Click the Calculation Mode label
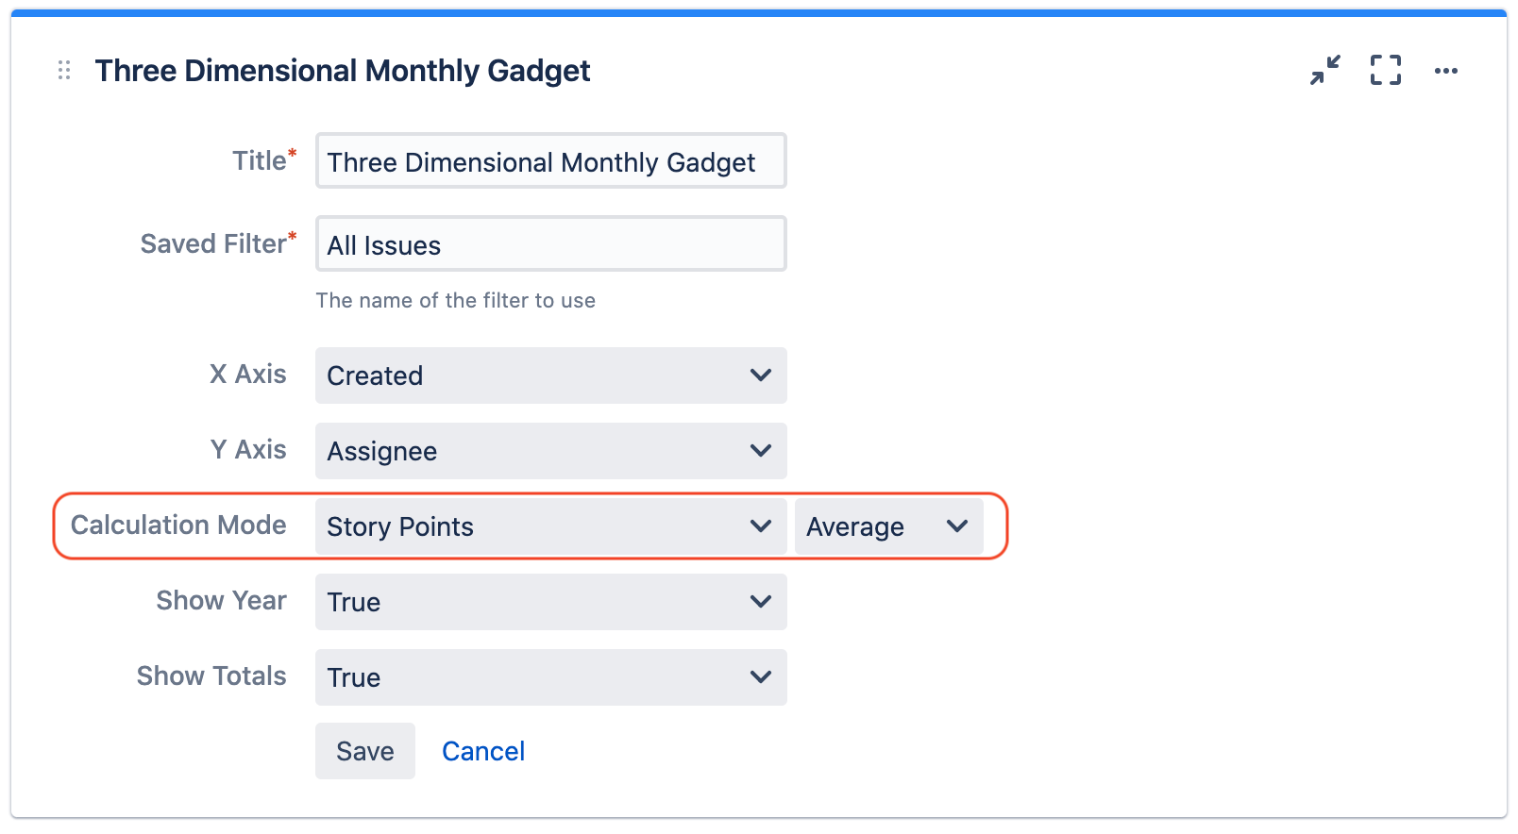The width and height of the screenshot is (1518, 834). [178, 525]
